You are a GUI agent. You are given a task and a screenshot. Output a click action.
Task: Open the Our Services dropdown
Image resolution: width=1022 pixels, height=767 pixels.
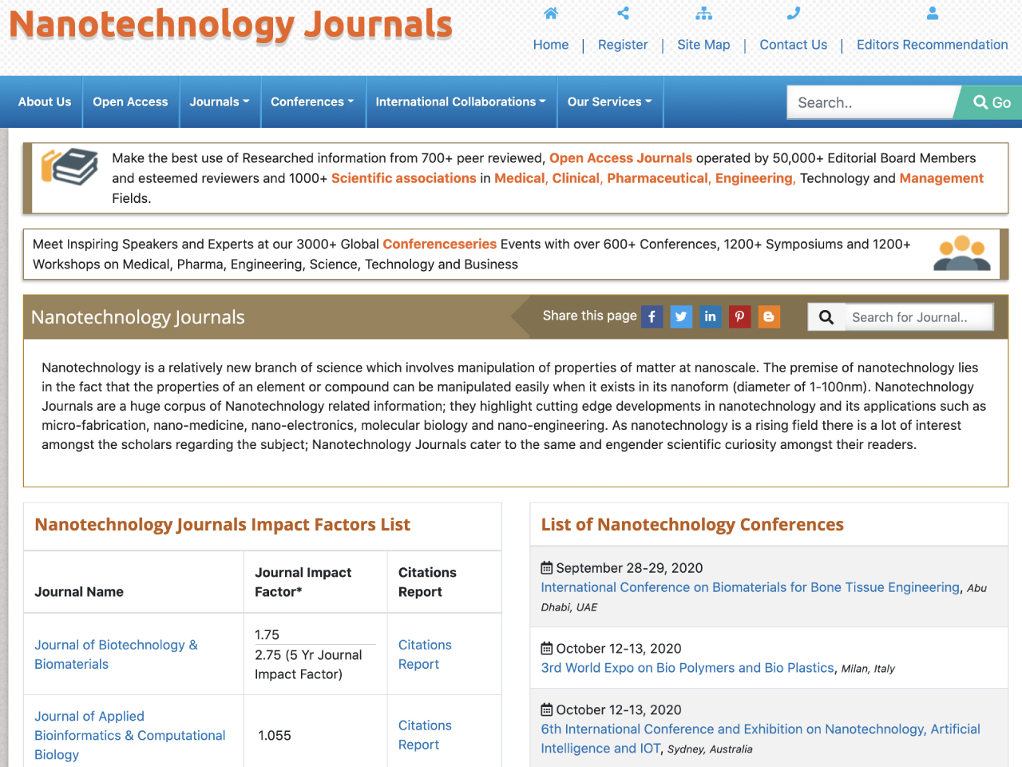(610, 102)
